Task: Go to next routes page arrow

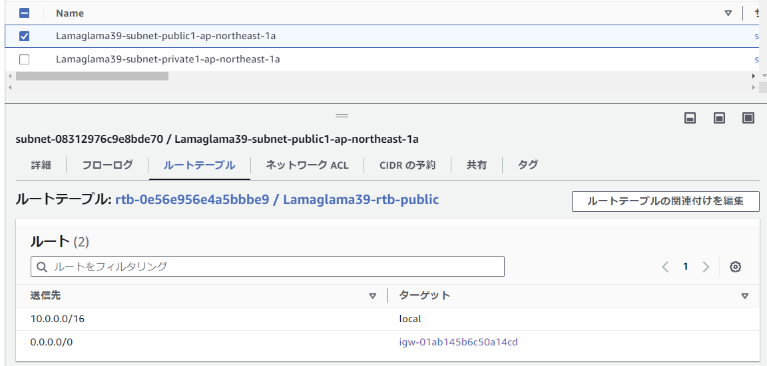Action: (x=706, y=267)
